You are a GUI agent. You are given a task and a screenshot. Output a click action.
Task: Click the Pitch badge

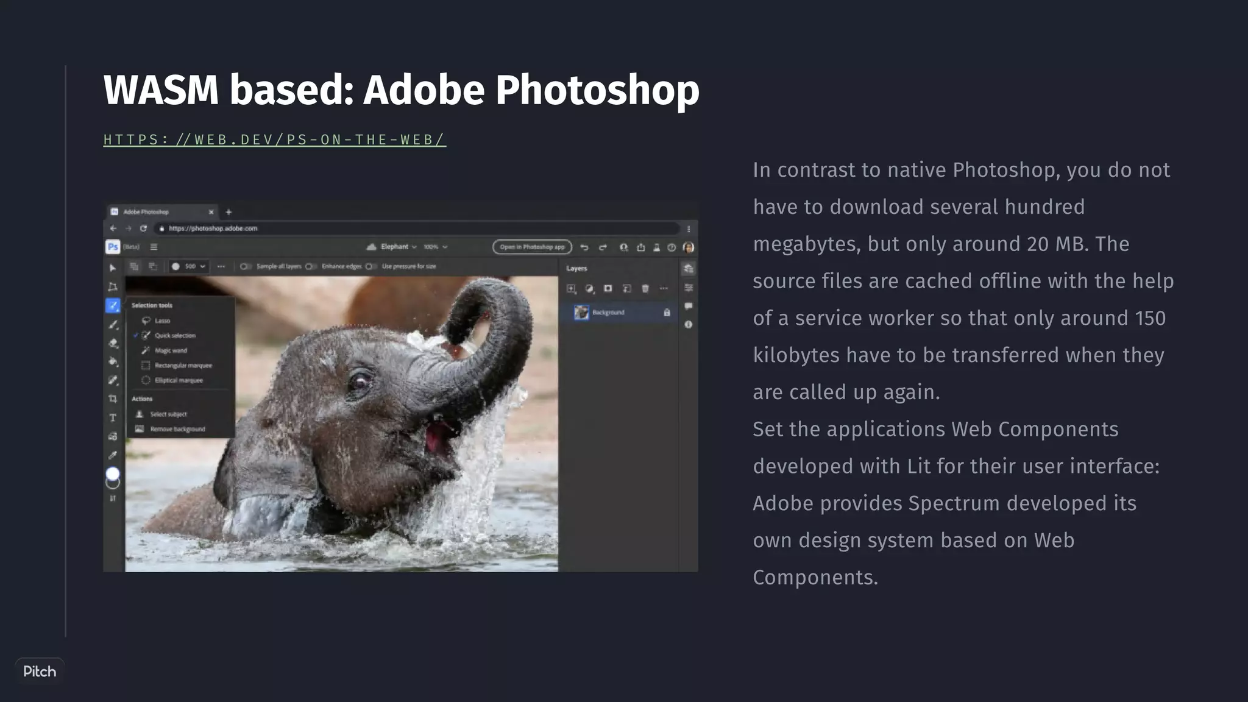click(x=40, y=672)
